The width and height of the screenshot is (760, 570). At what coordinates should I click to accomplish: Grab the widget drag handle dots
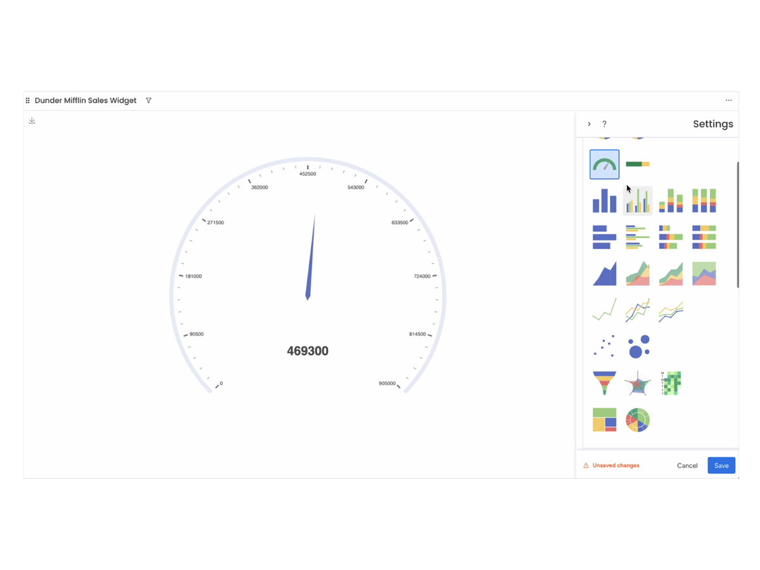click(x=27, y=100)
